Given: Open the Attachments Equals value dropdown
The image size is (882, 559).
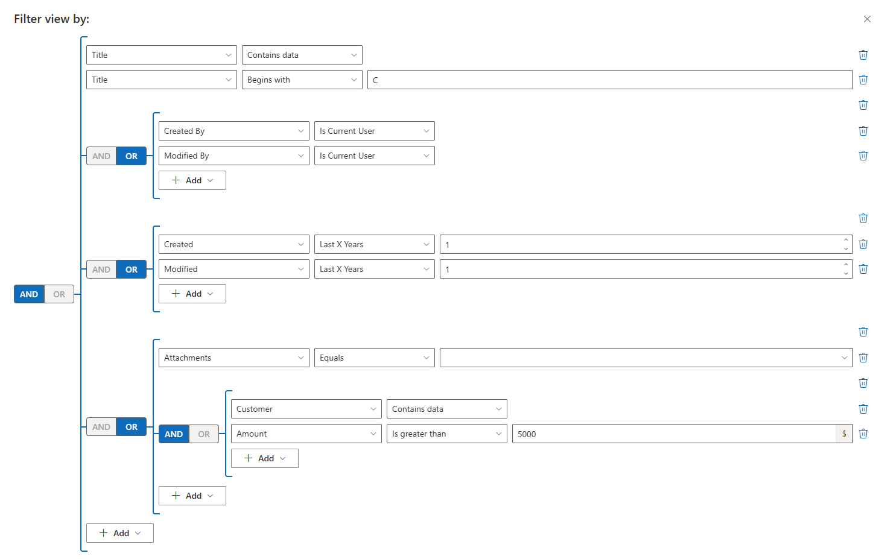Looking at the screenshot, I should click(x=646, y=358).
